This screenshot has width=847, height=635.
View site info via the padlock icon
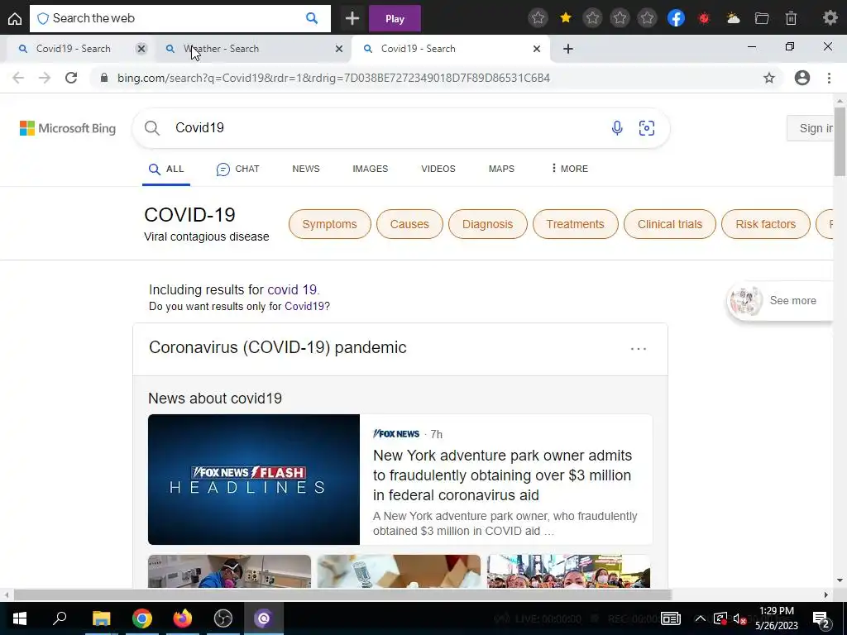pyautogui.click(x=104, y=78)
